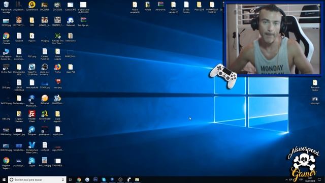Select the Playa 2018 folder
The width and height of the screenshot is (325, 183).
click(x=199, y=6)
